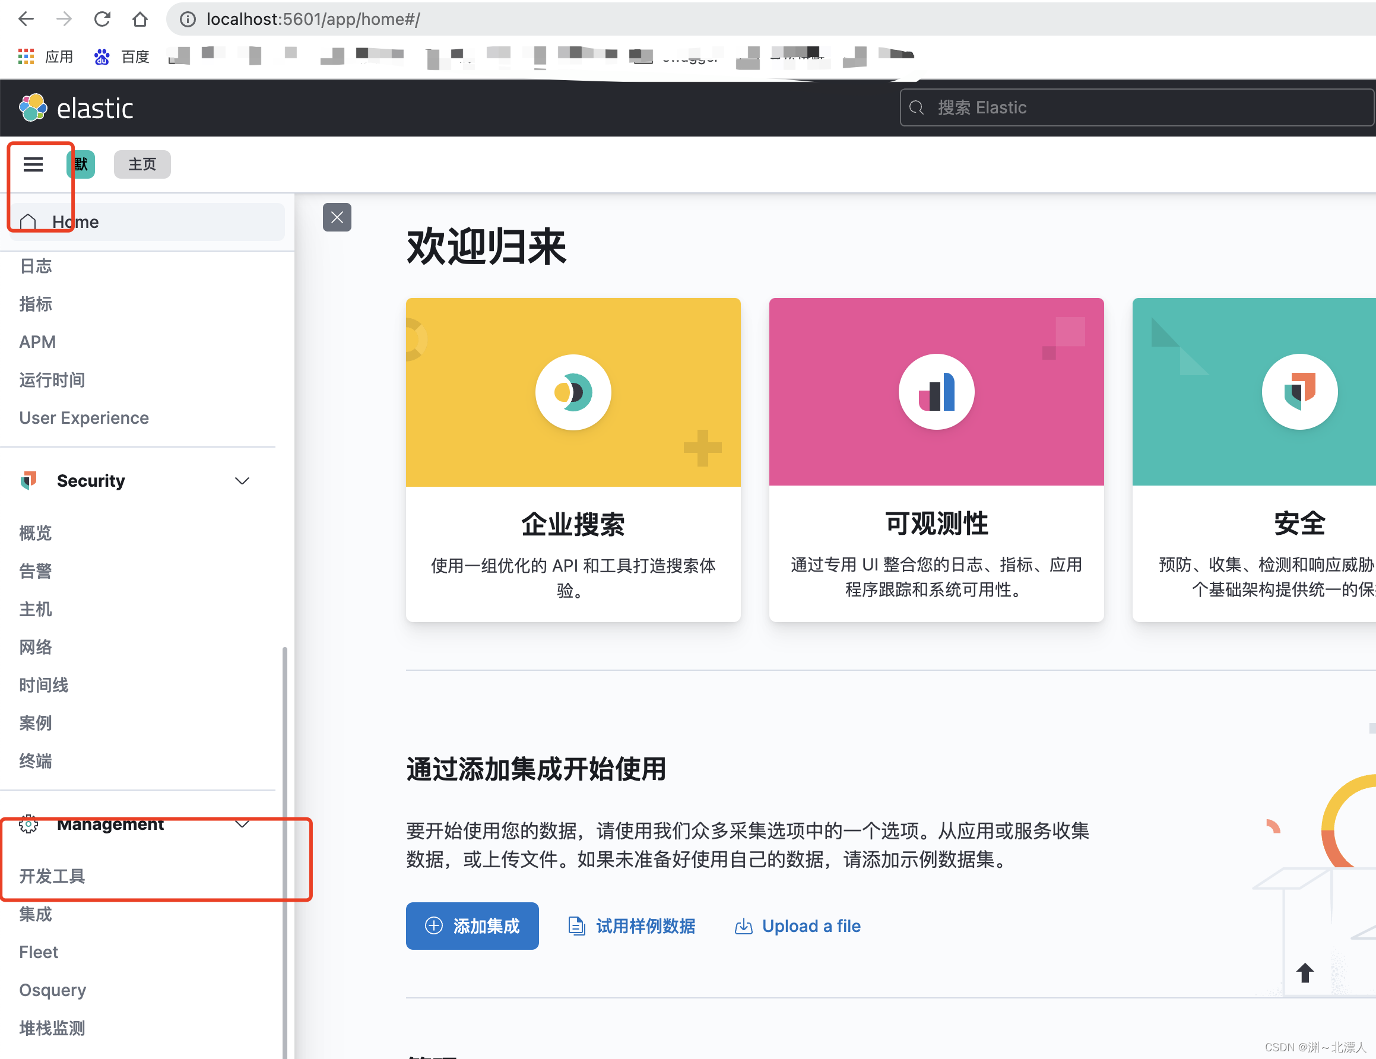This screenshot has height=1059, width=1376.
Task: Dismiss the welcome panel with the X
Action: (x=337, y=217)
